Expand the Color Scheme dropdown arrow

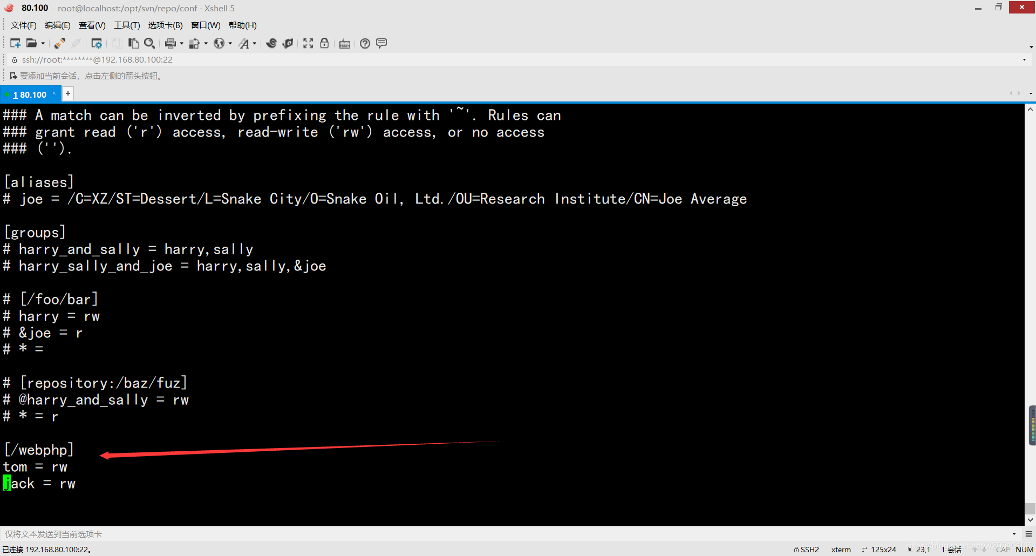(x=206, y=44)
